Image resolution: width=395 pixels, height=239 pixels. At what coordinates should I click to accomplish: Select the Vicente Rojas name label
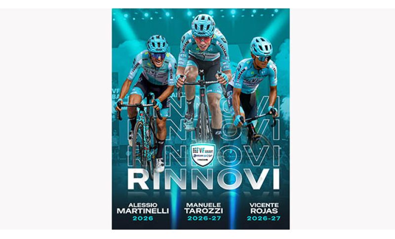[x=264, y=208]
